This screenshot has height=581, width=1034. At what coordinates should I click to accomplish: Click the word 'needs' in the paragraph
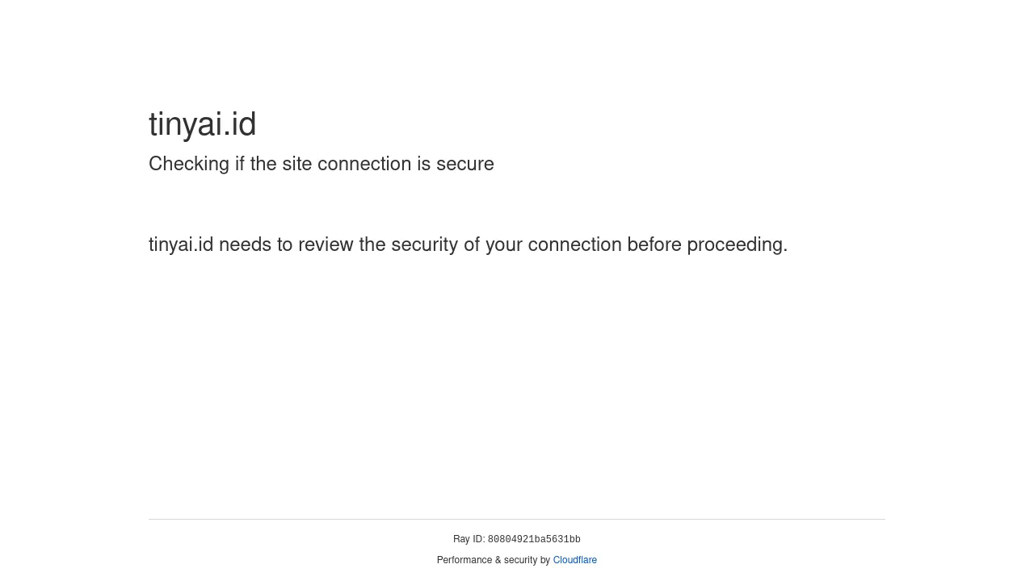(245, 245)
